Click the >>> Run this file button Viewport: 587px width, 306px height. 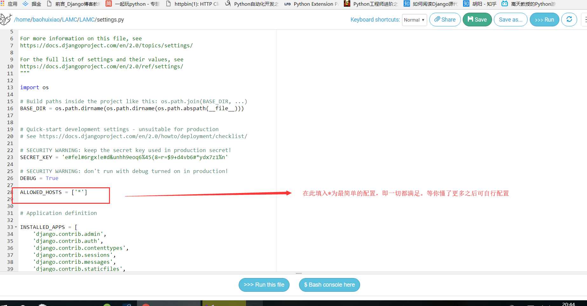click(264, 285)
